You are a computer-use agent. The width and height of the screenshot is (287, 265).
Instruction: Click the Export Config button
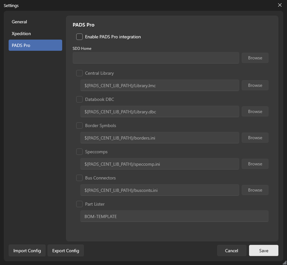point(66,251)
